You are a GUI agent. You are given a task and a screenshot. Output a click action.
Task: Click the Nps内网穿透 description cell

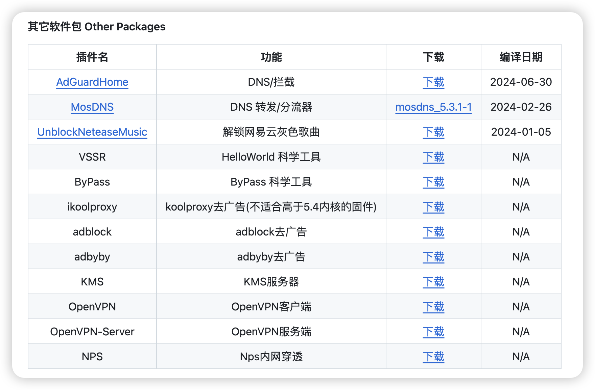(271, 357)
